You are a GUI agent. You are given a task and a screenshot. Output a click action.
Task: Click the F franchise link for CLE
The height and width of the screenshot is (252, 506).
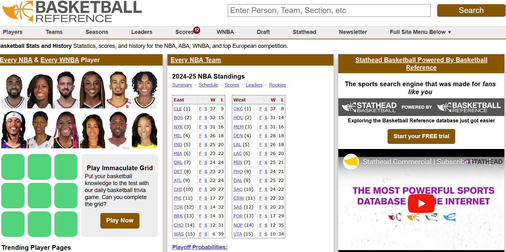200,109
